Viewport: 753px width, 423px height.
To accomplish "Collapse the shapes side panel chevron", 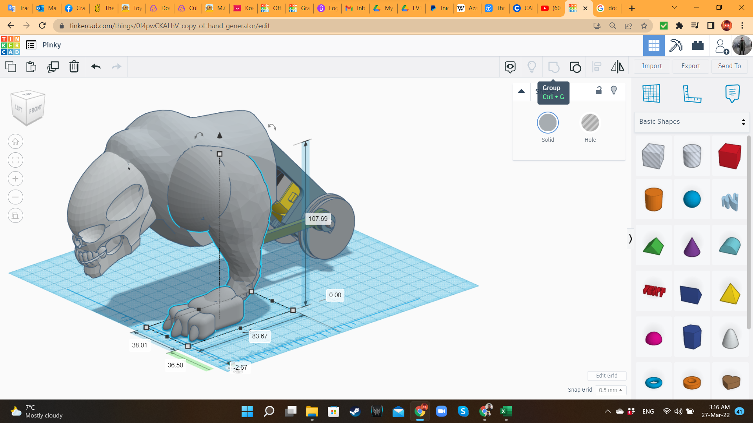I will coord(630,239).
